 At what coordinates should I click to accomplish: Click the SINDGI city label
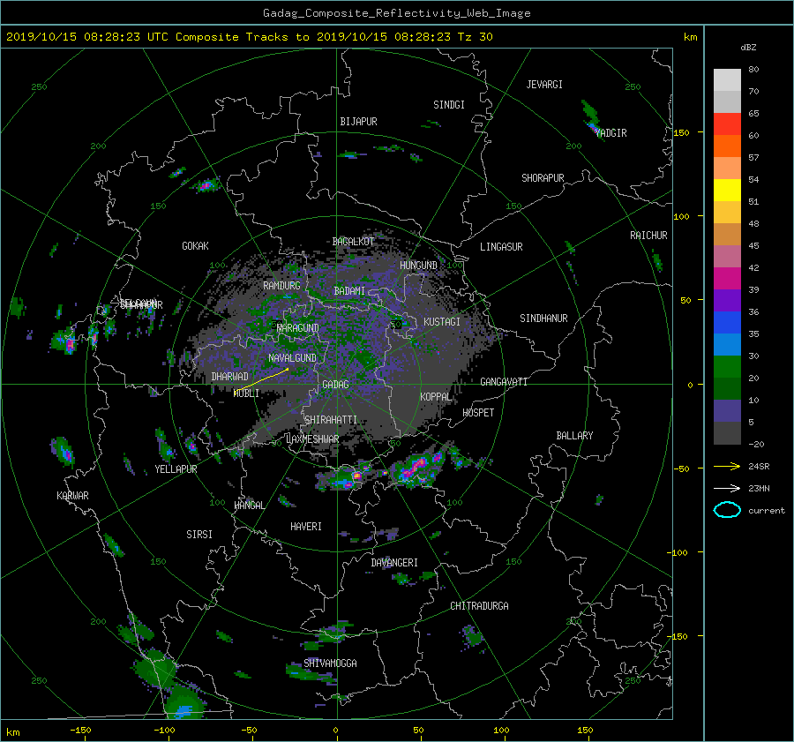tap(449, 105)
